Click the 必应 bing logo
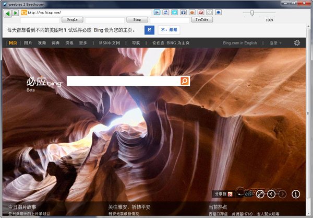This screenshot has height=218, width=313. pyautogui.click(x=44, y=82)
